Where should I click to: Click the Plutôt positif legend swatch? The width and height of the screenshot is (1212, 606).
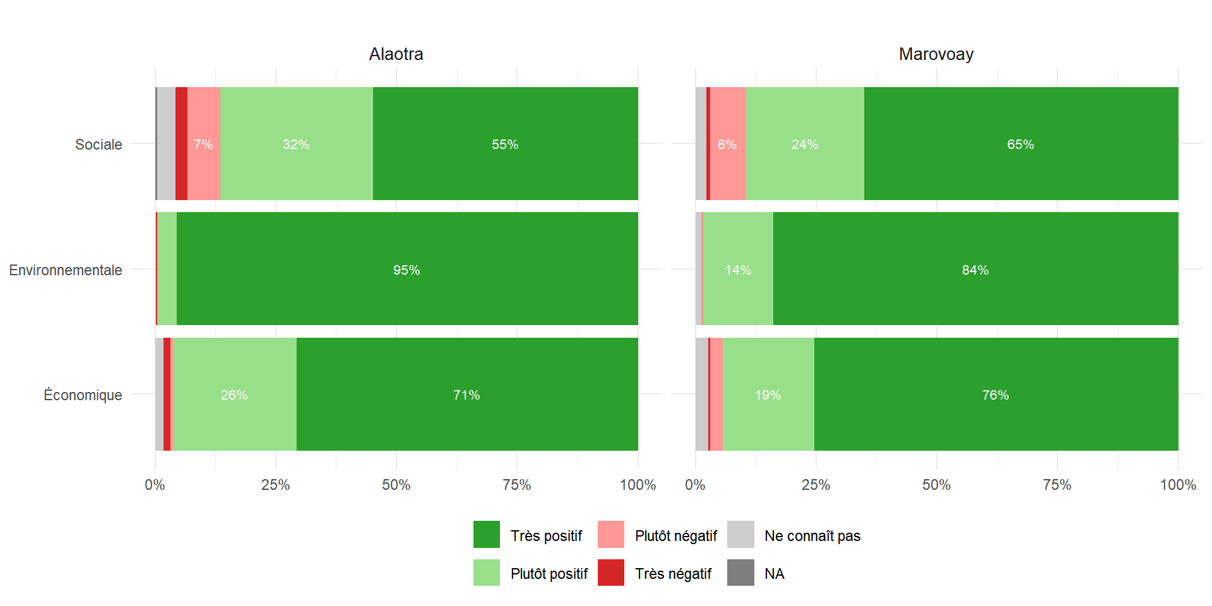click(486, 573)
